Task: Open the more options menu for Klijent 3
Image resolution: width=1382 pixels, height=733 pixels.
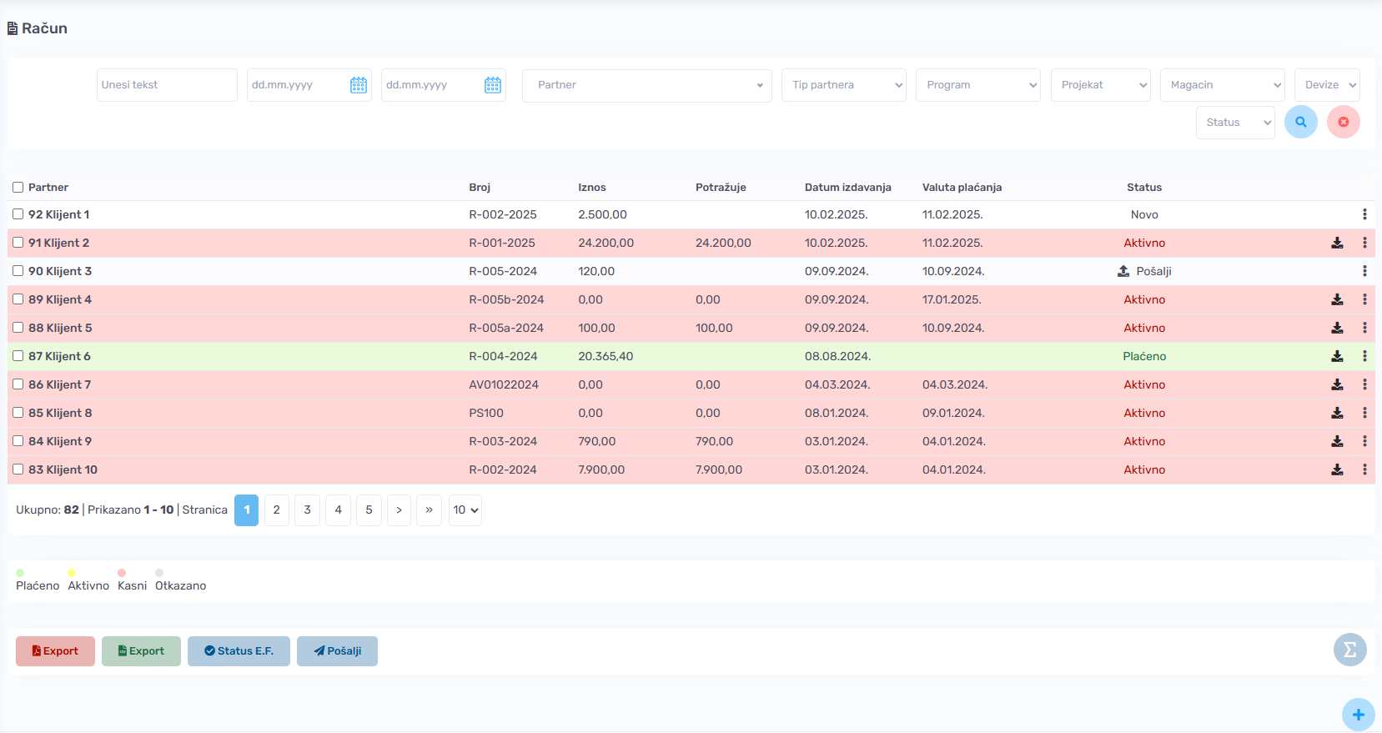Action: tap(1364, 271)
